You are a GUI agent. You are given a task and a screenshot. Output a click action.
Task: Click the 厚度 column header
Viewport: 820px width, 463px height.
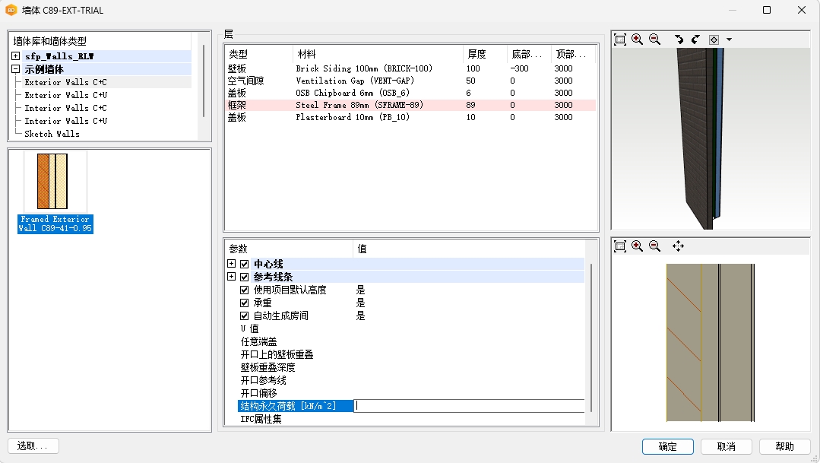pyautogui.click(x=485, y=54)
